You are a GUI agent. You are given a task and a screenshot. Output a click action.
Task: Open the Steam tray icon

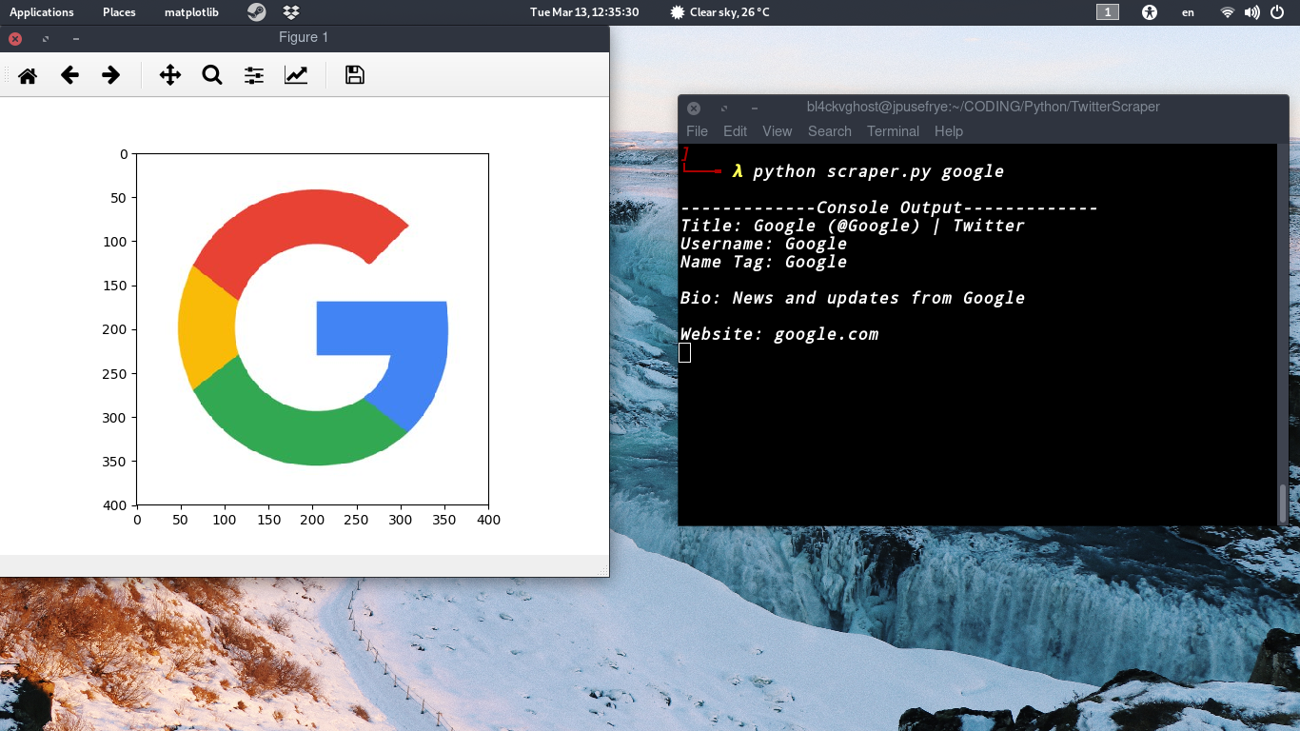pos(257,12)
